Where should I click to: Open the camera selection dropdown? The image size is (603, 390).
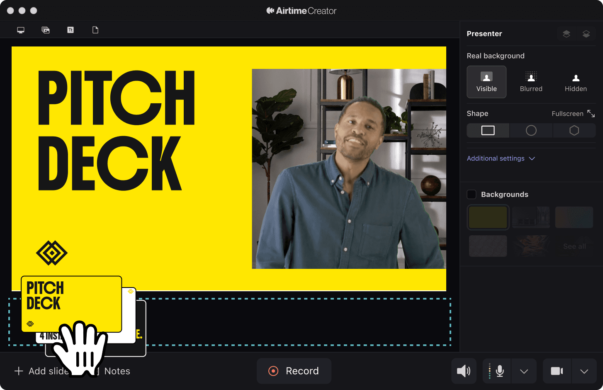[x=584, y=371]
